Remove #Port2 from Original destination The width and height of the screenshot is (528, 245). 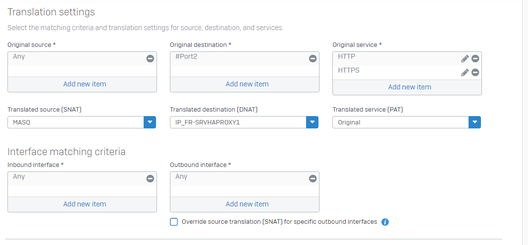(313, 58)
